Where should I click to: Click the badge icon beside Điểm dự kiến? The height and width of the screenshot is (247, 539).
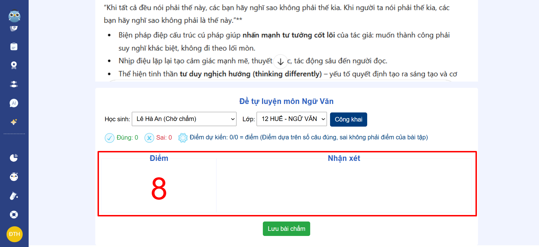tap(183, 138)
